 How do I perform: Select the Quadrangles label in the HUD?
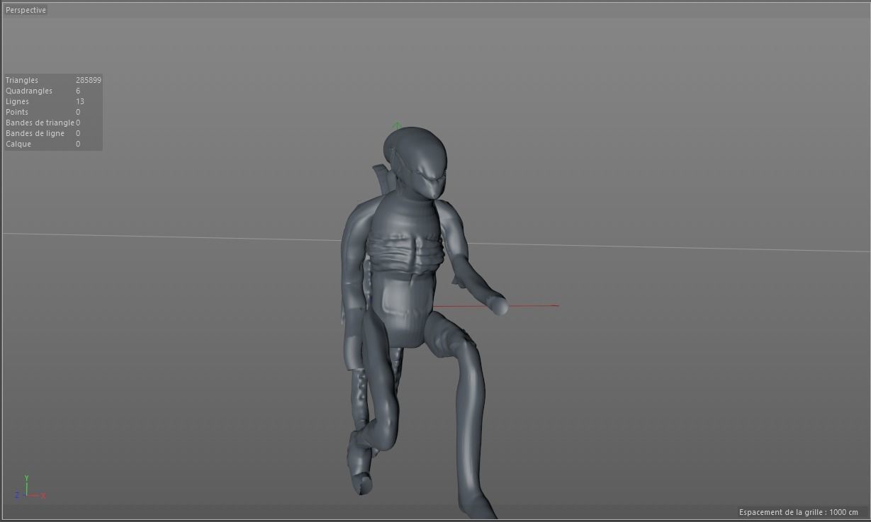click(29, 91)
